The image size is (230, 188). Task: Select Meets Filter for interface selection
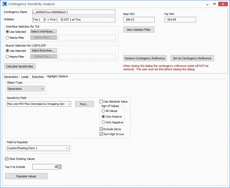pos(7,38)
